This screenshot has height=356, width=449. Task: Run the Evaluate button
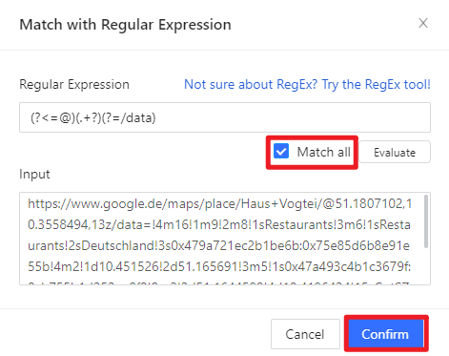(395, 153)
